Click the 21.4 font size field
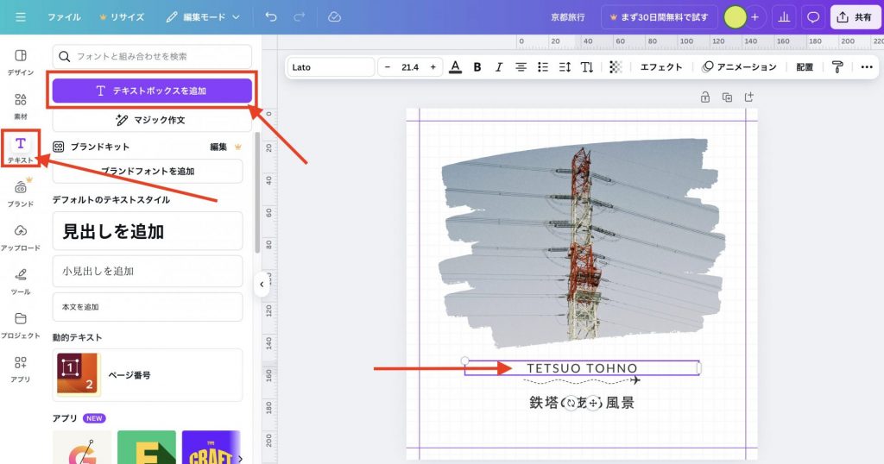The image size is (884, 464). [410, 67]
